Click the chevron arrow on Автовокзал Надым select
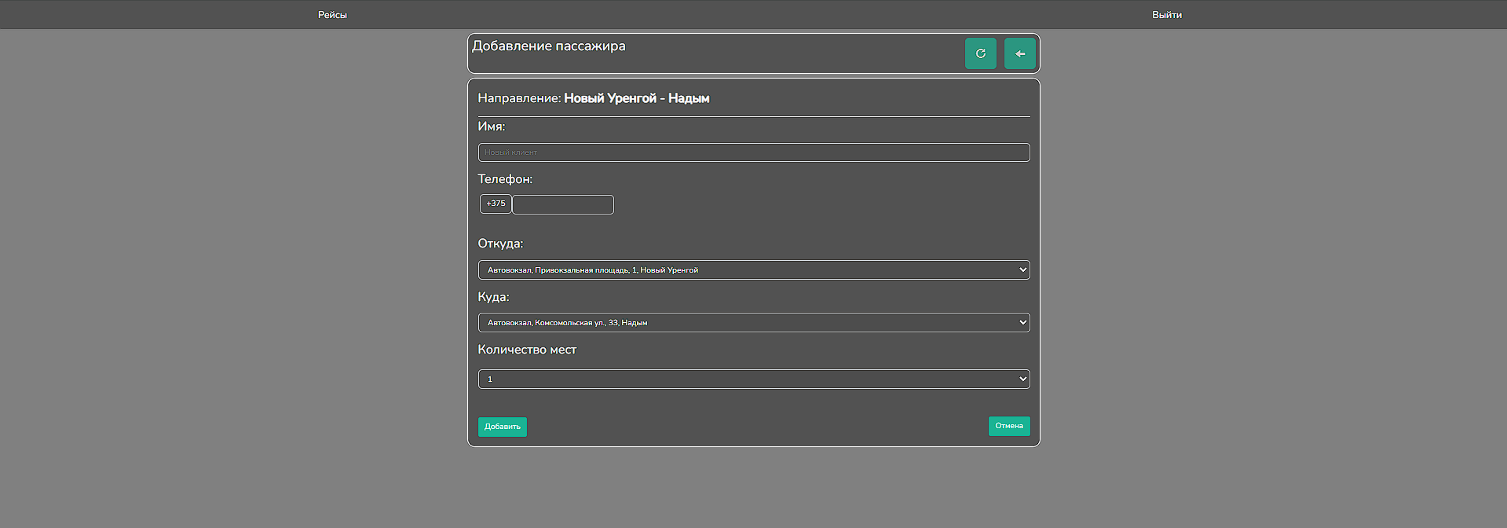The image size is (1507, 528). (1022, 323)
